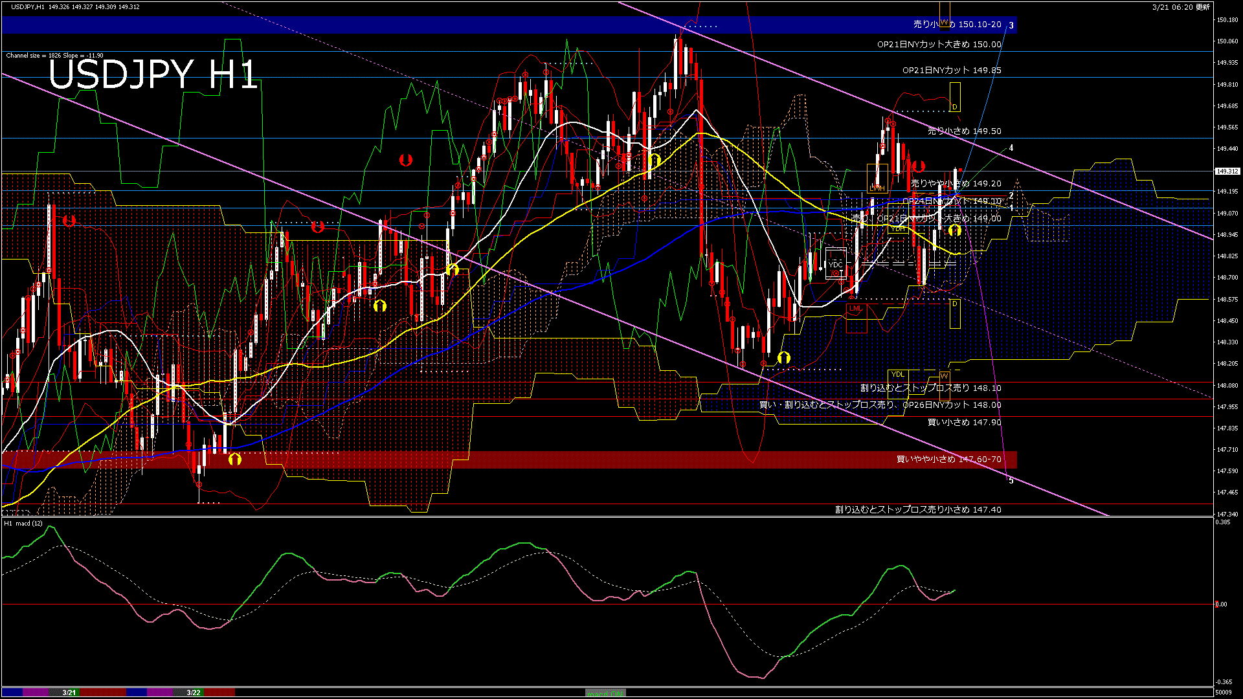The width and height of the screenshot is (1243, 699).
Task: Click yellow up-arrow signal near 149.00 label
Action: [x=954, y=230]
